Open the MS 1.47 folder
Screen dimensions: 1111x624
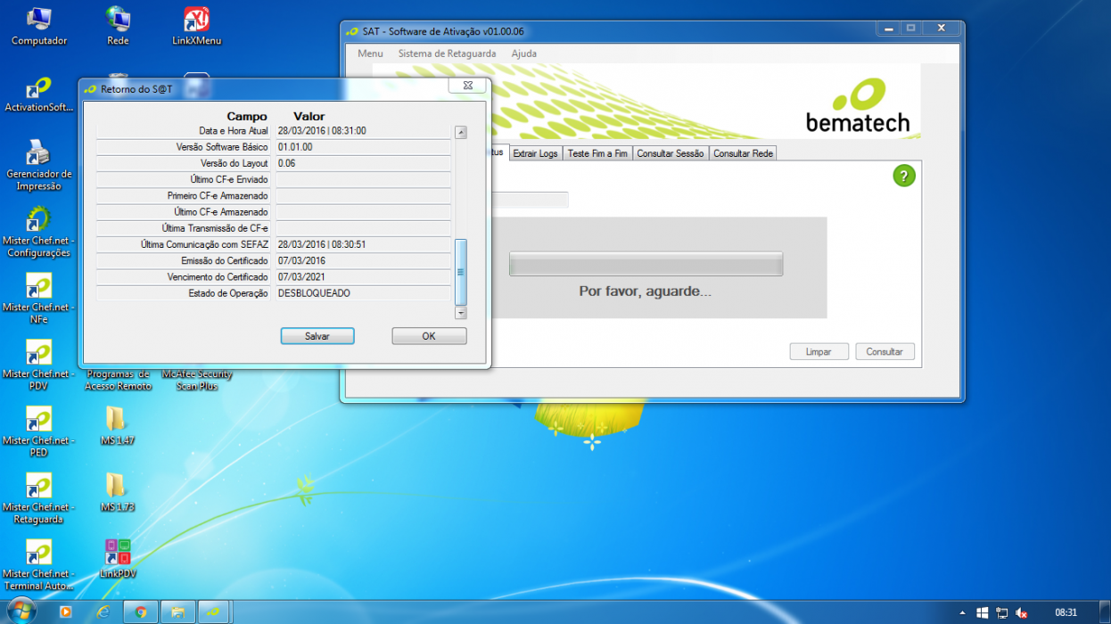click(117, 425)
